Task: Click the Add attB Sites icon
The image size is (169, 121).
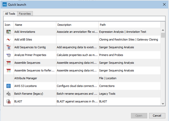Action: (9, 39)
